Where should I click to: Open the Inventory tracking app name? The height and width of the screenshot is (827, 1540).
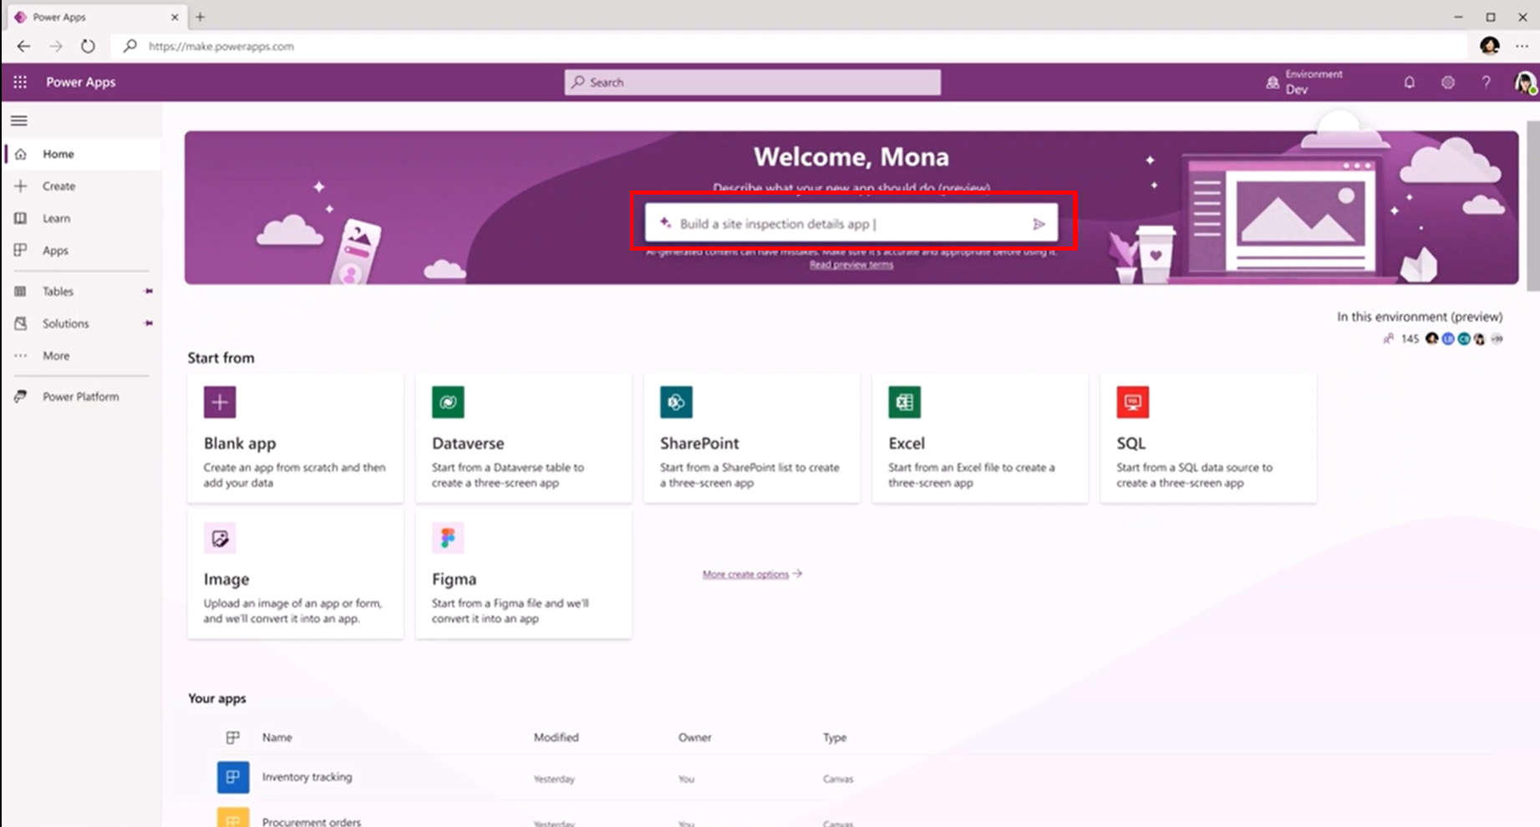307,777
